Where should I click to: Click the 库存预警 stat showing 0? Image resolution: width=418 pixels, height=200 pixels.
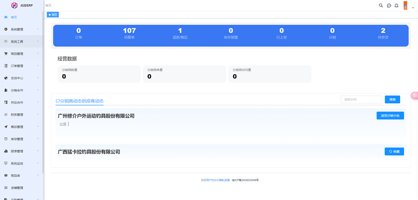[231, 33]
